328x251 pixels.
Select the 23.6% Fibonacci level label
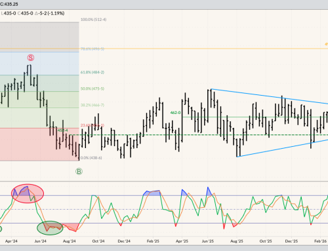coord(92,125)
